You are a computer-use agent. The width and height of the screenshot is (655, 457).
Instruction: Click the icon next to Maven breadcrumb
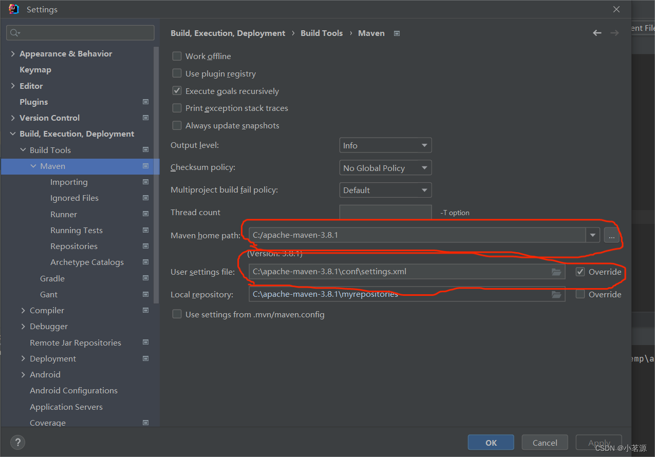[x=397, y=33]
